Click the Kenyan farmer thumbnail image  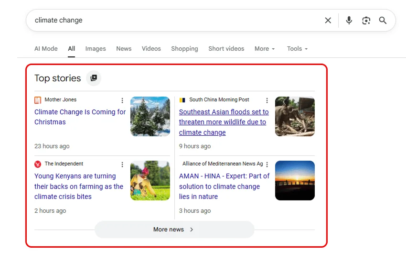coord(150,180)
